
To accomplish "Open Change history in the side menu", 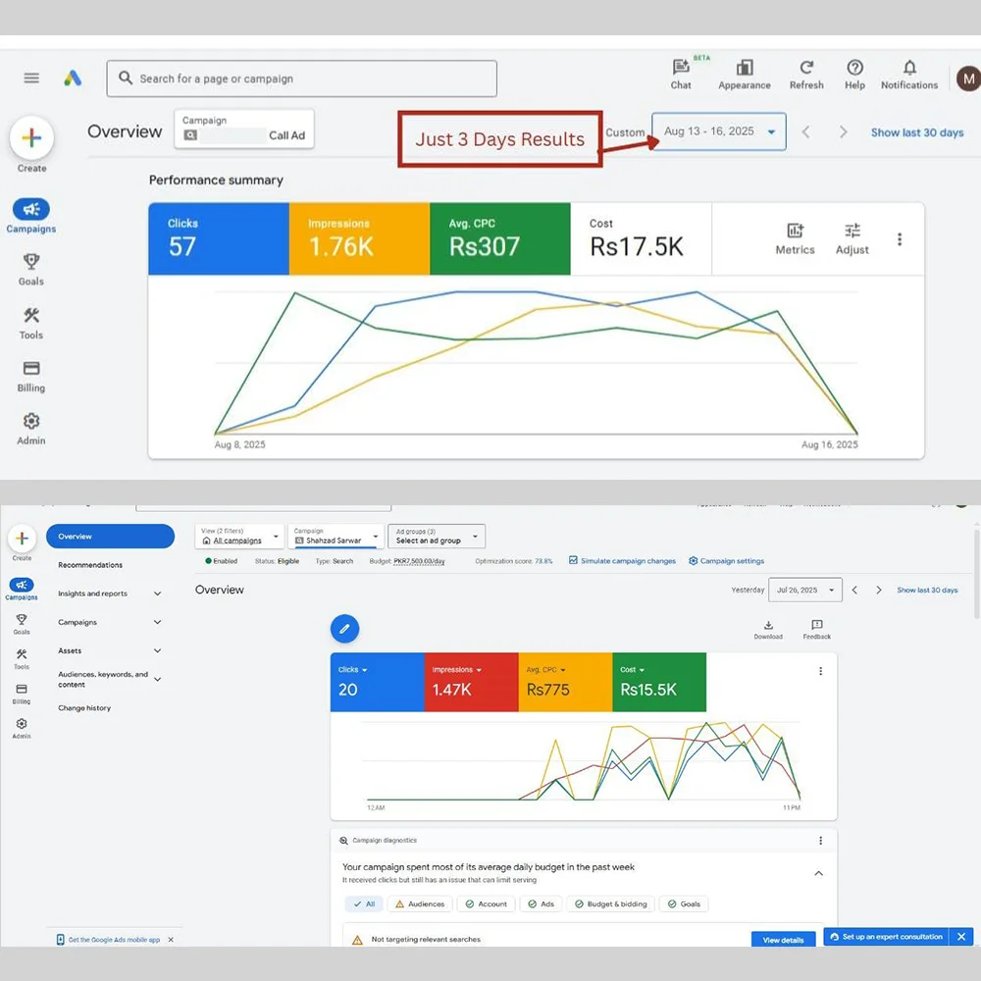I will coord(84,707).
